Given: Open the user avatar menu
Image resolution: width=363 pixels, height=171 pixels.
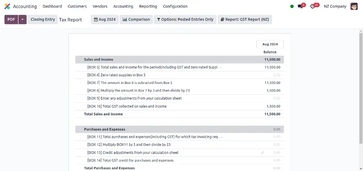Looking at the screenshot, I should 354,6.
